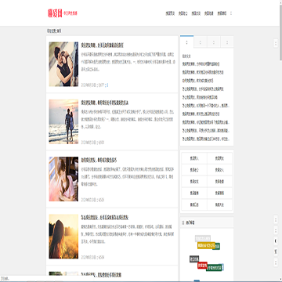Viewport: 282px width, 282px height.
Task: Switch to the third sidebar tab icon
Action: (214, 42)
